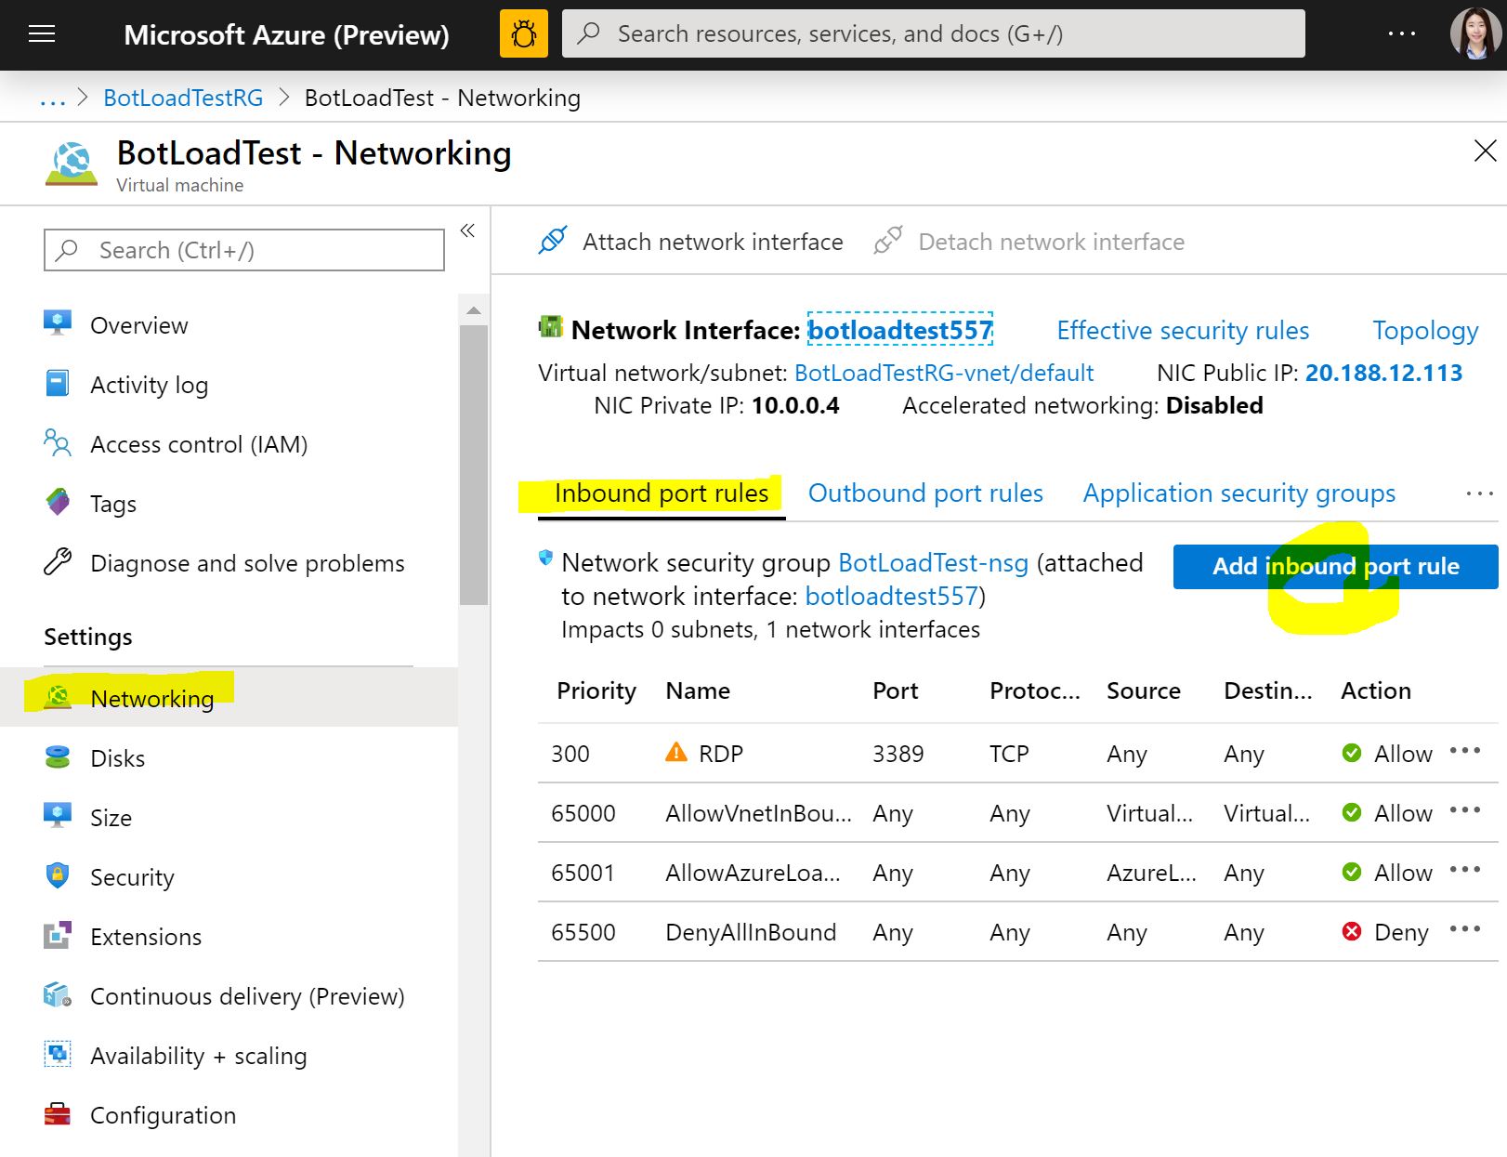
Task: Click the Deny action cell
Action: [x=1385, y=932]
